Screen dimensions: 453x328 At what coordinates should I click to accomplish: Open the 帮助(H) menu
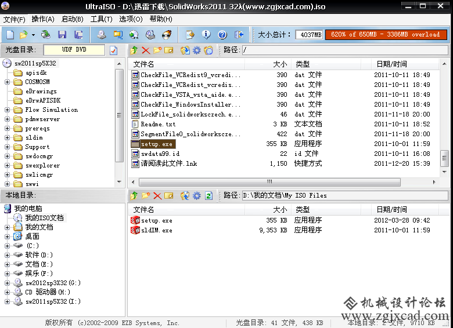161,19
